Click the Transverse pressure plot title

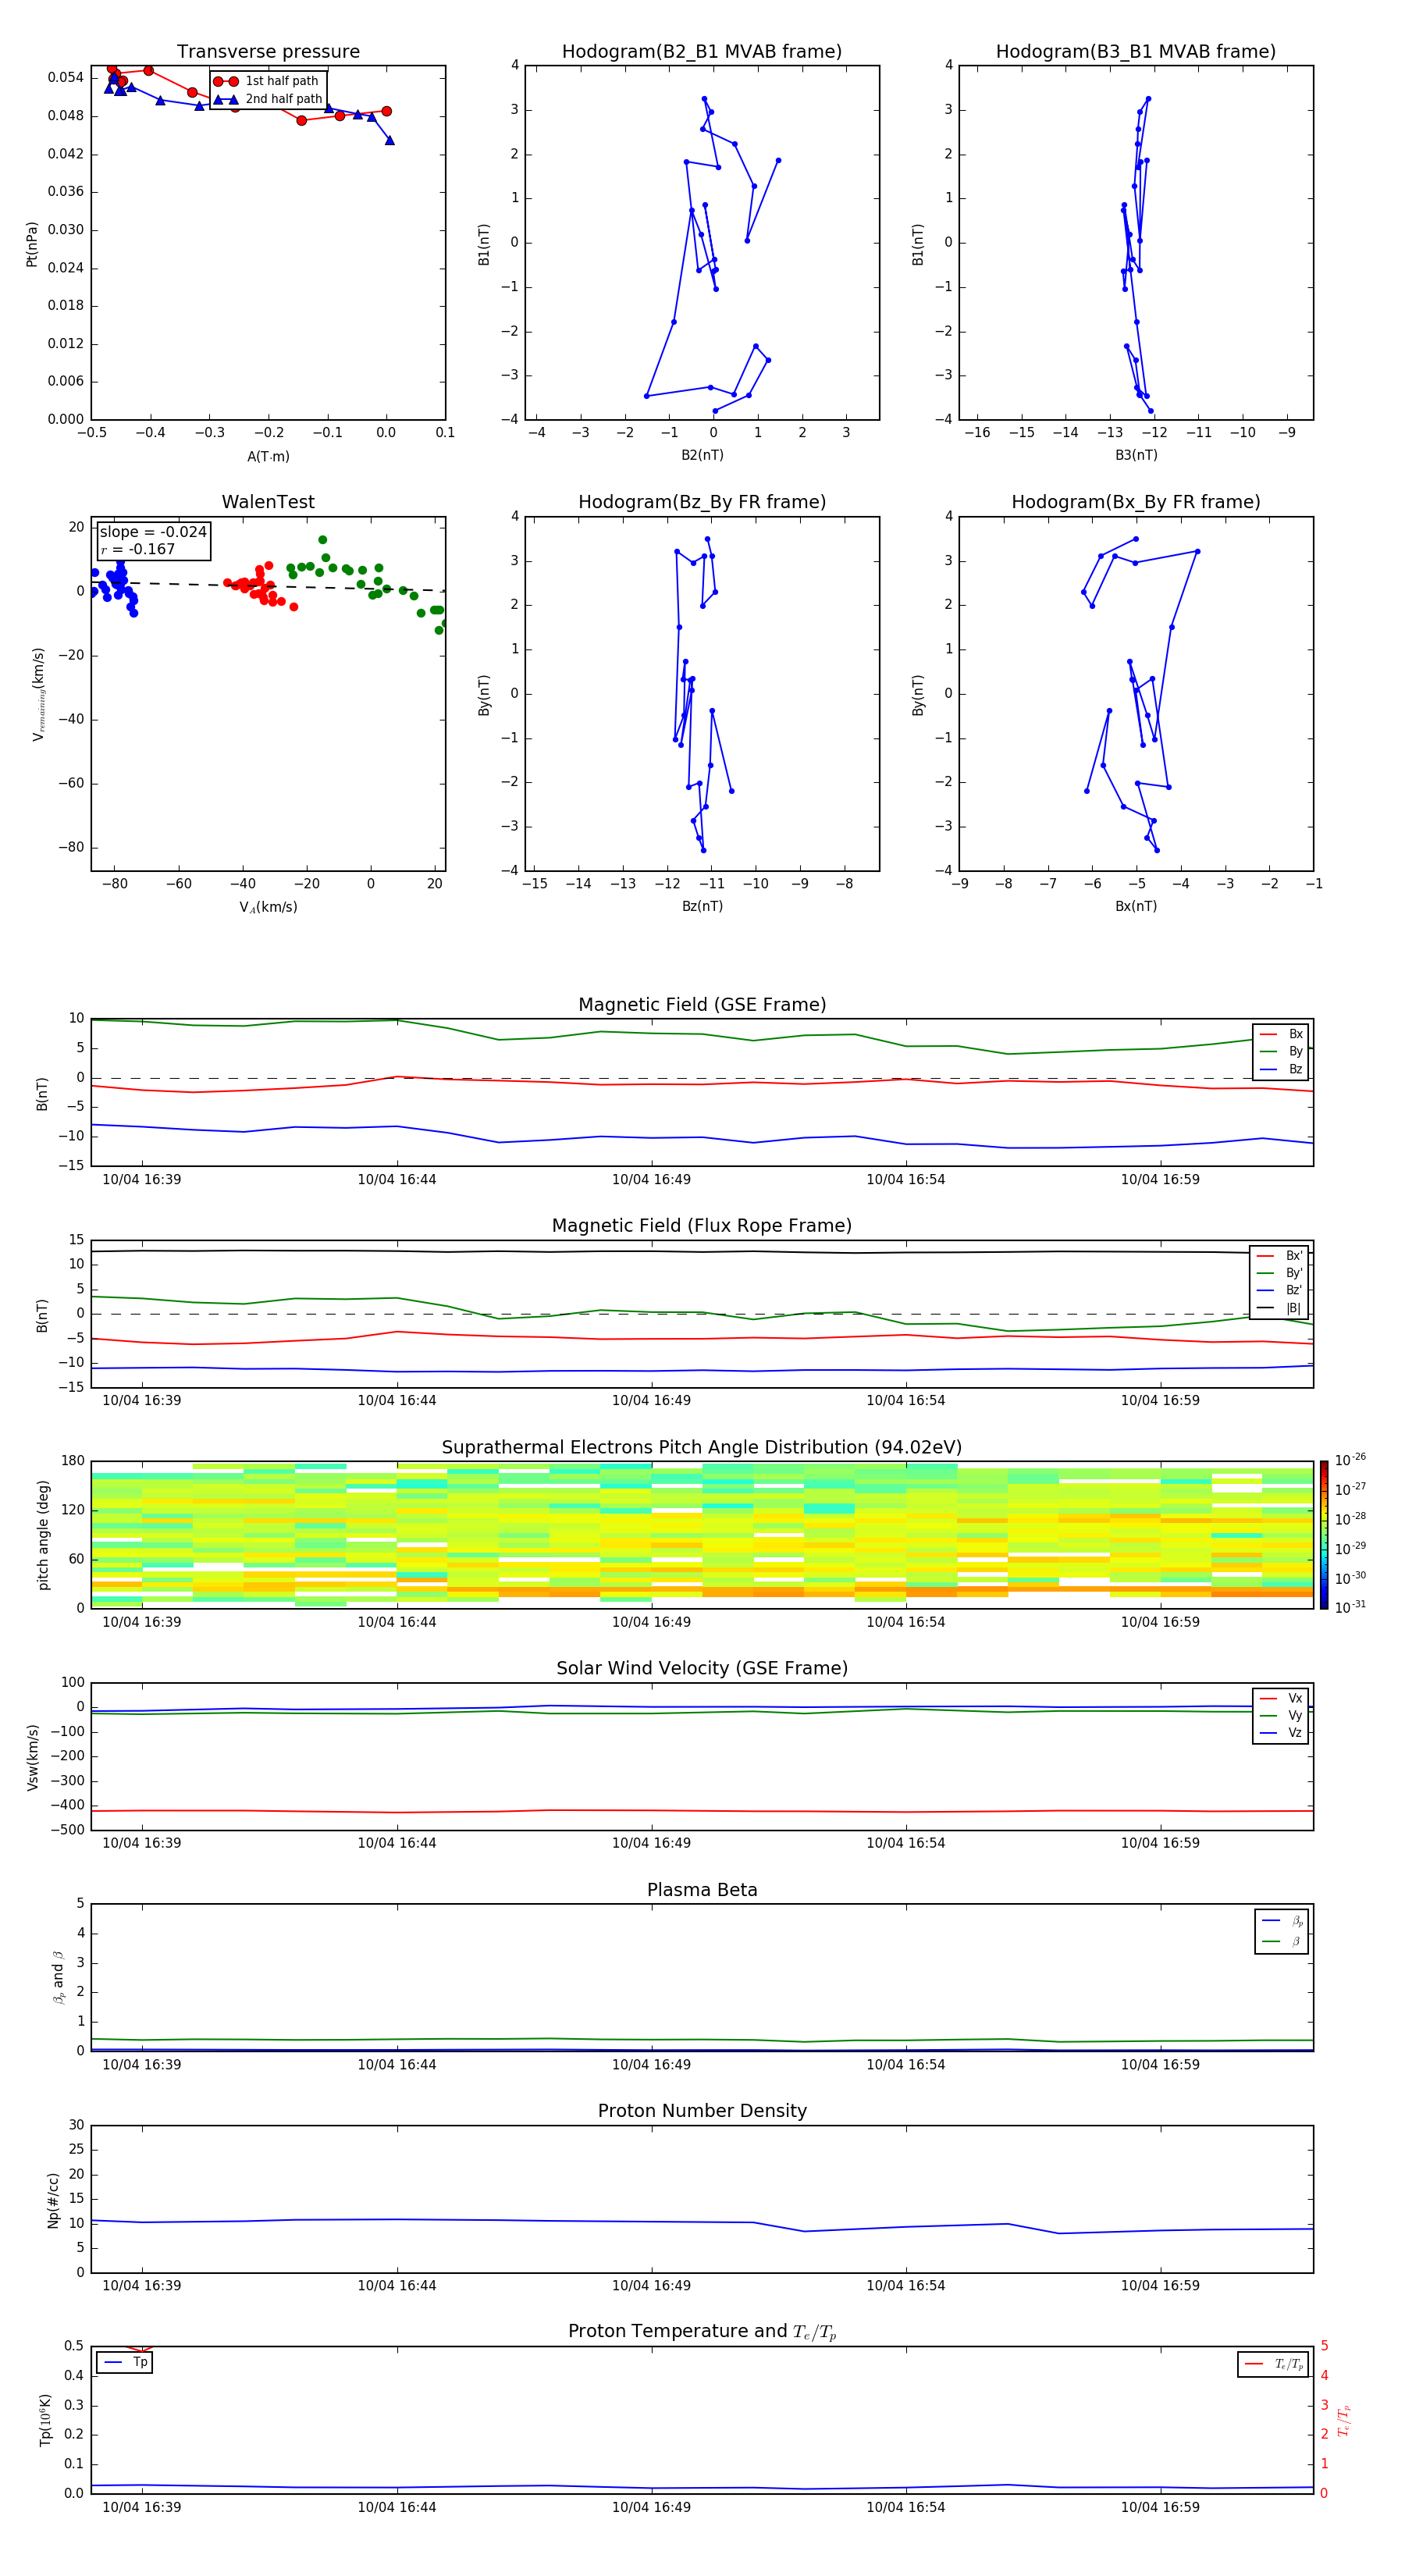click(268, 52)
